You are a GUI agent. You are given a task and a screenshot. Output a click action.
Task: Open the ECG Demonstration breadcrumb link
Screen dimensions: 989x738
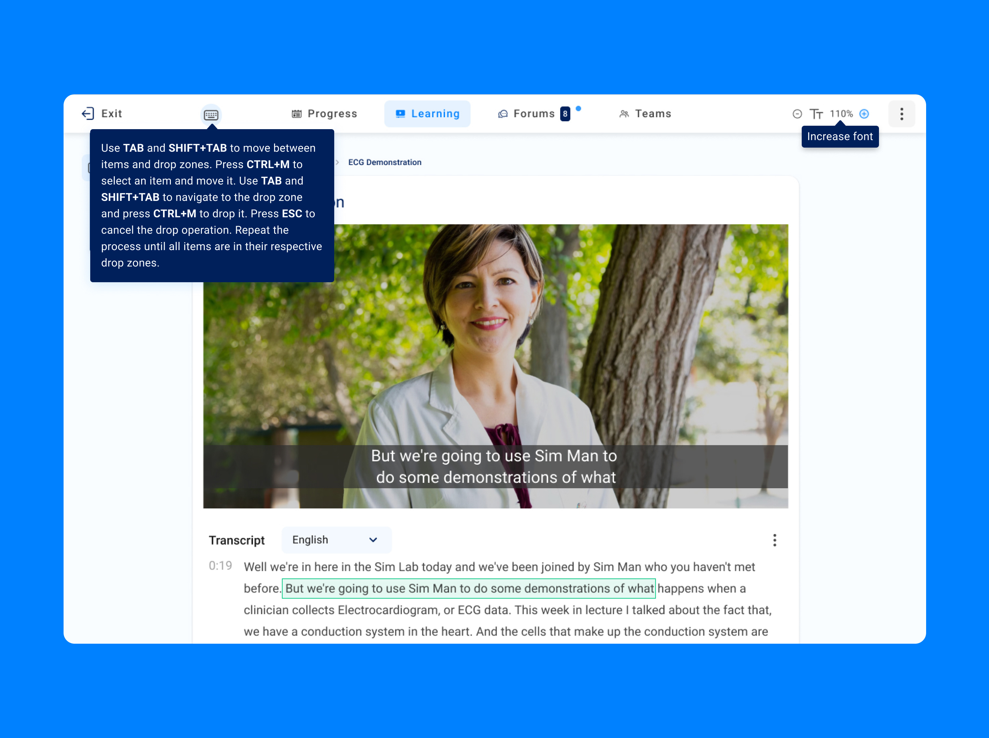(384, 162)
